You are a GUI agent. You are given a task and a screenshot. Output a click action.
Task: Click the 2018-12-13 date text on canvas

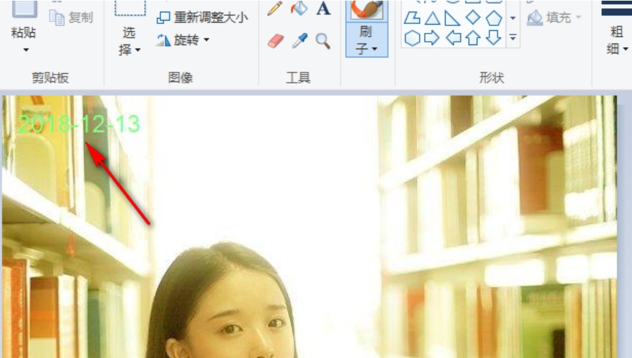point(79,124)
